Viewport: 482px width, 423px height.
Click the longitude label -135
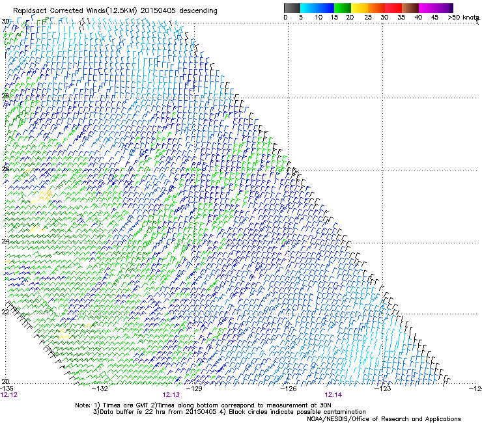point(7,389)
